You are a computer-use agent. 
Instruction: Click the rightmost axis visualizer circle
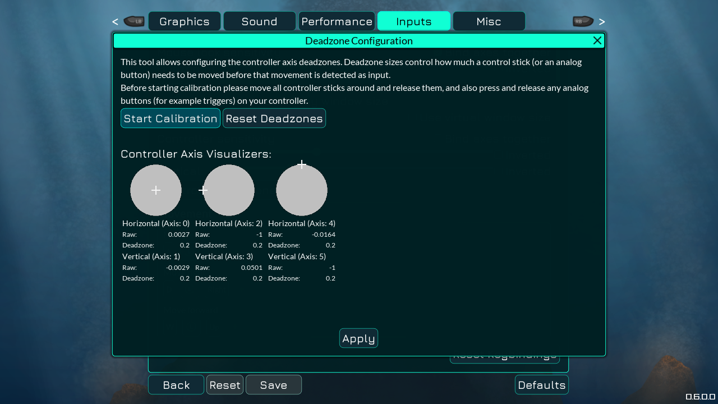pyautogui.click(x=302, y=190)
